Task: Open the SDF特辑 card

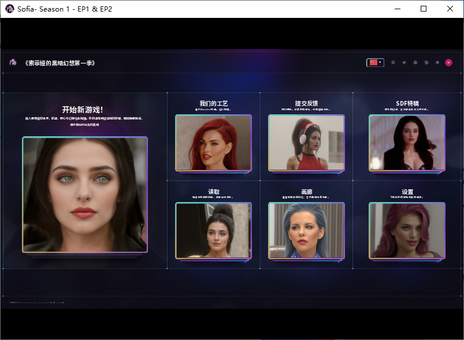Action: coord(407,143)
